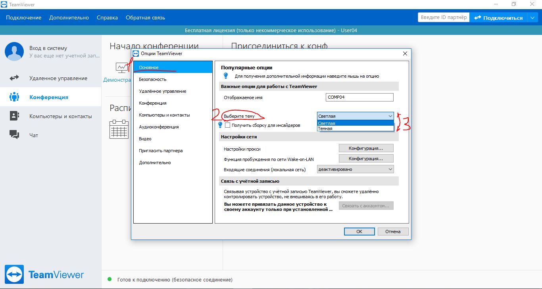Screen dimensions: 542x289
Task: Click the Компьютеры и контакты contact icon
Action: tap(14, 116)
